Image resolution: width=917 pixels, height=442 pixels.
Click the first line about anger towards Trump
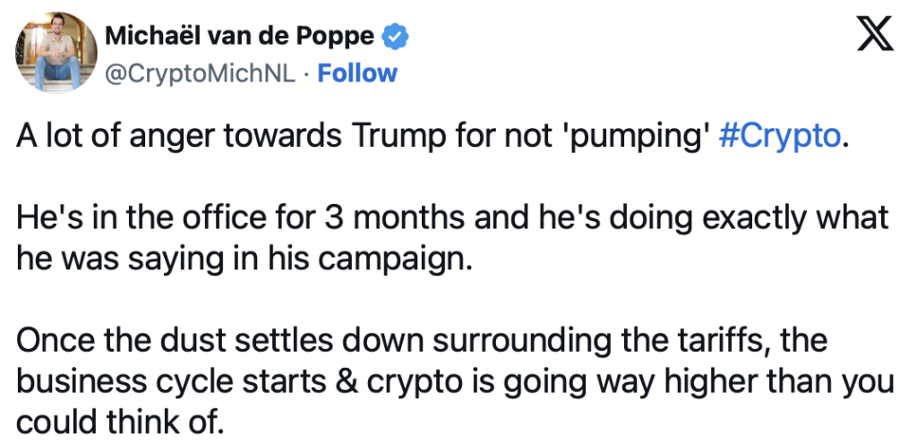[432, 137]
